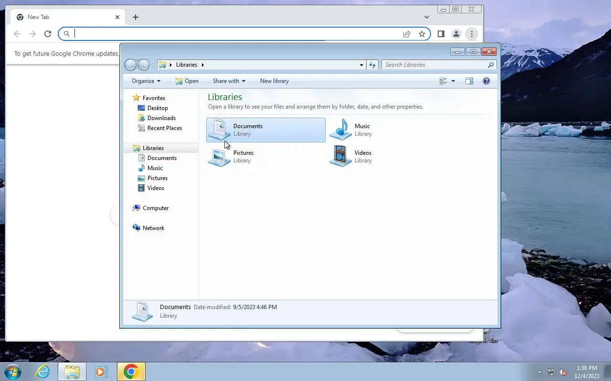Click the Explorer Forward navigation button
Image resolution: width=611 pixels, height=381 pixels.
(144, 65)
